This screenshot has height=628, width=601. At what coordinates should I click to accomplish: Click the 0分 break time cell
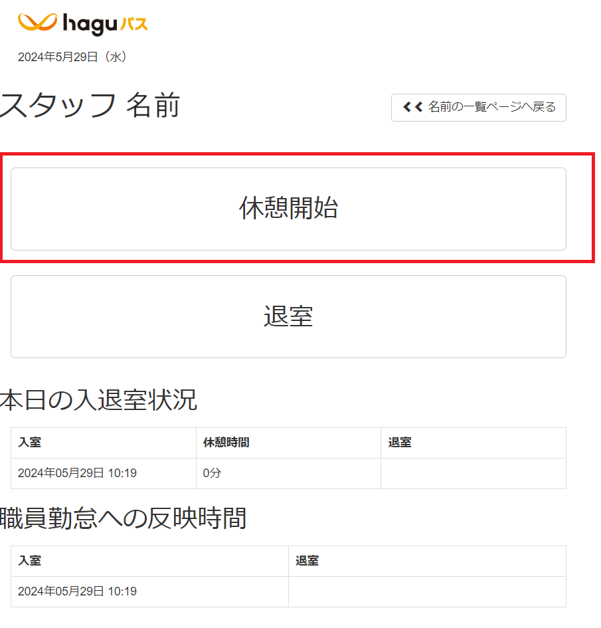point(213,473)
